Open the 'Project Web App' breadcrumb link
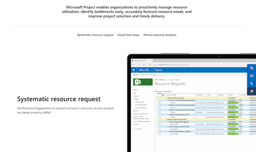The width and height of the screenshot is (256, 152). pos(160,80)
